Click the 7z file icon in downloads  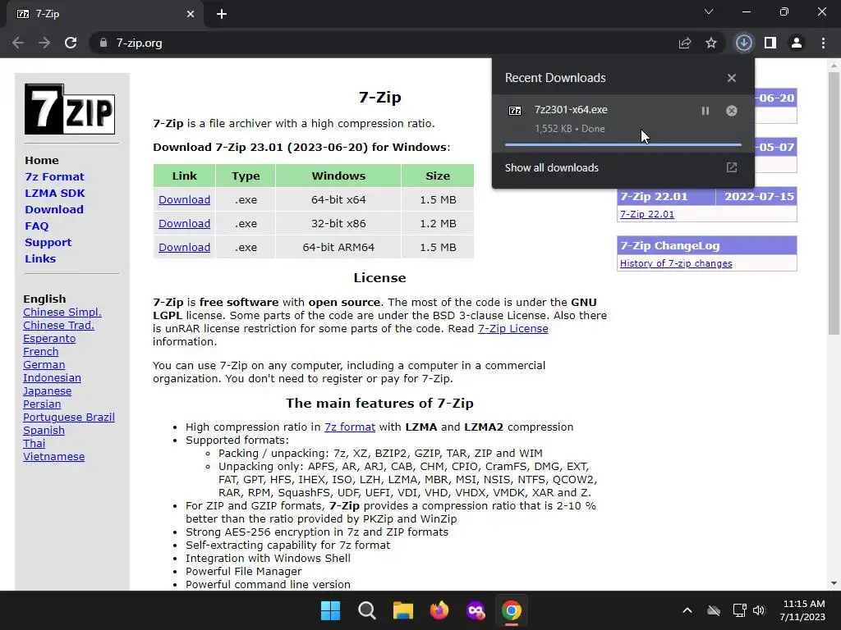[515, 111]
